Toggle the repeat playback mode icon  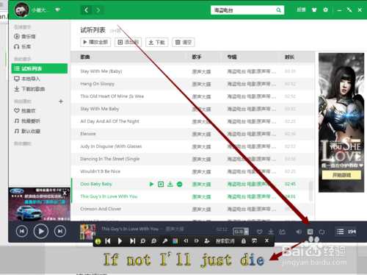321,232
